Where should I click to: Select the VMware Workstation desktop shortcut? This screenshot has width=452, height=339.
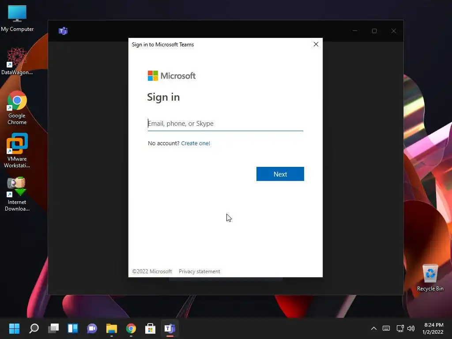coord(17,151)
